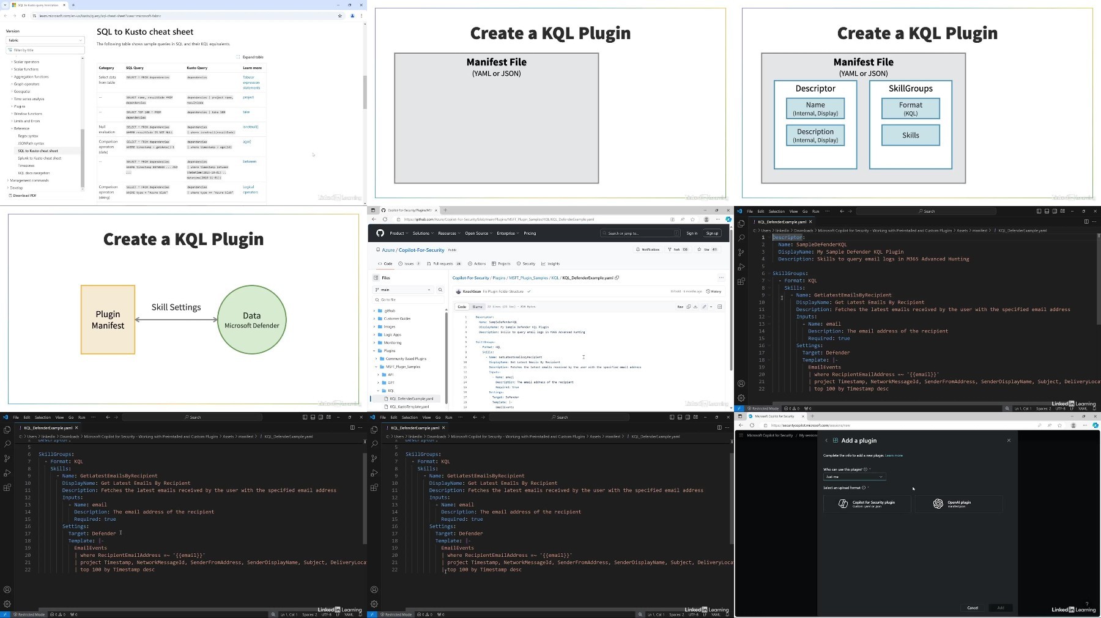Click Expand table on the docs page
Screen dimensions: 1101x618
250,57
